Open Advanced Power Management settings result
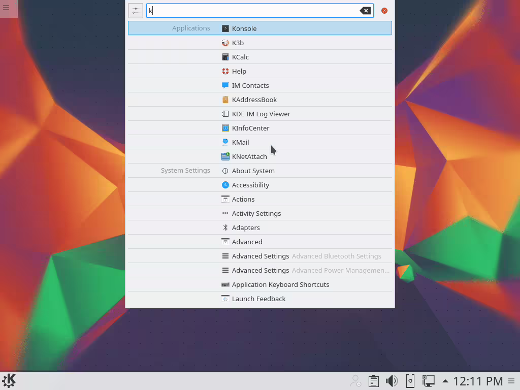 (x=260, y=271)
